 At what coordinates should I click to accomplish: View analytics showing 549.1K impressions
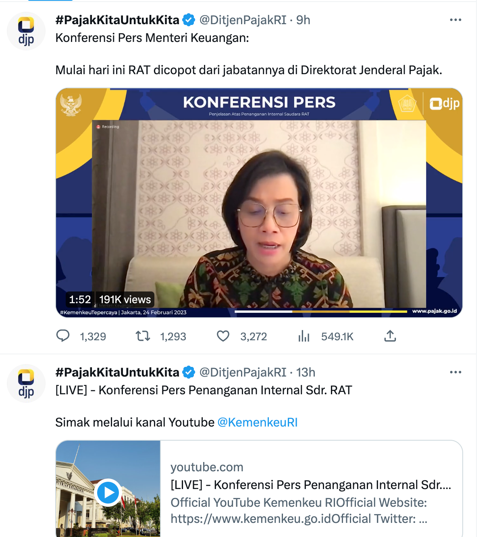[x=304, y=336]
